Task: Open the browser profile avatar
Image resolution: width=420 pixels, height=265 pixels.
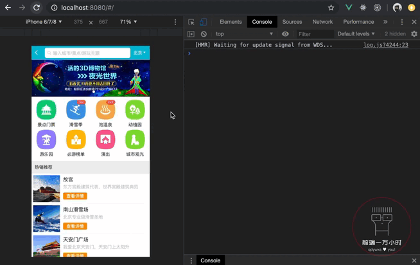Action: pyautogui.click(x=398, y=8)
